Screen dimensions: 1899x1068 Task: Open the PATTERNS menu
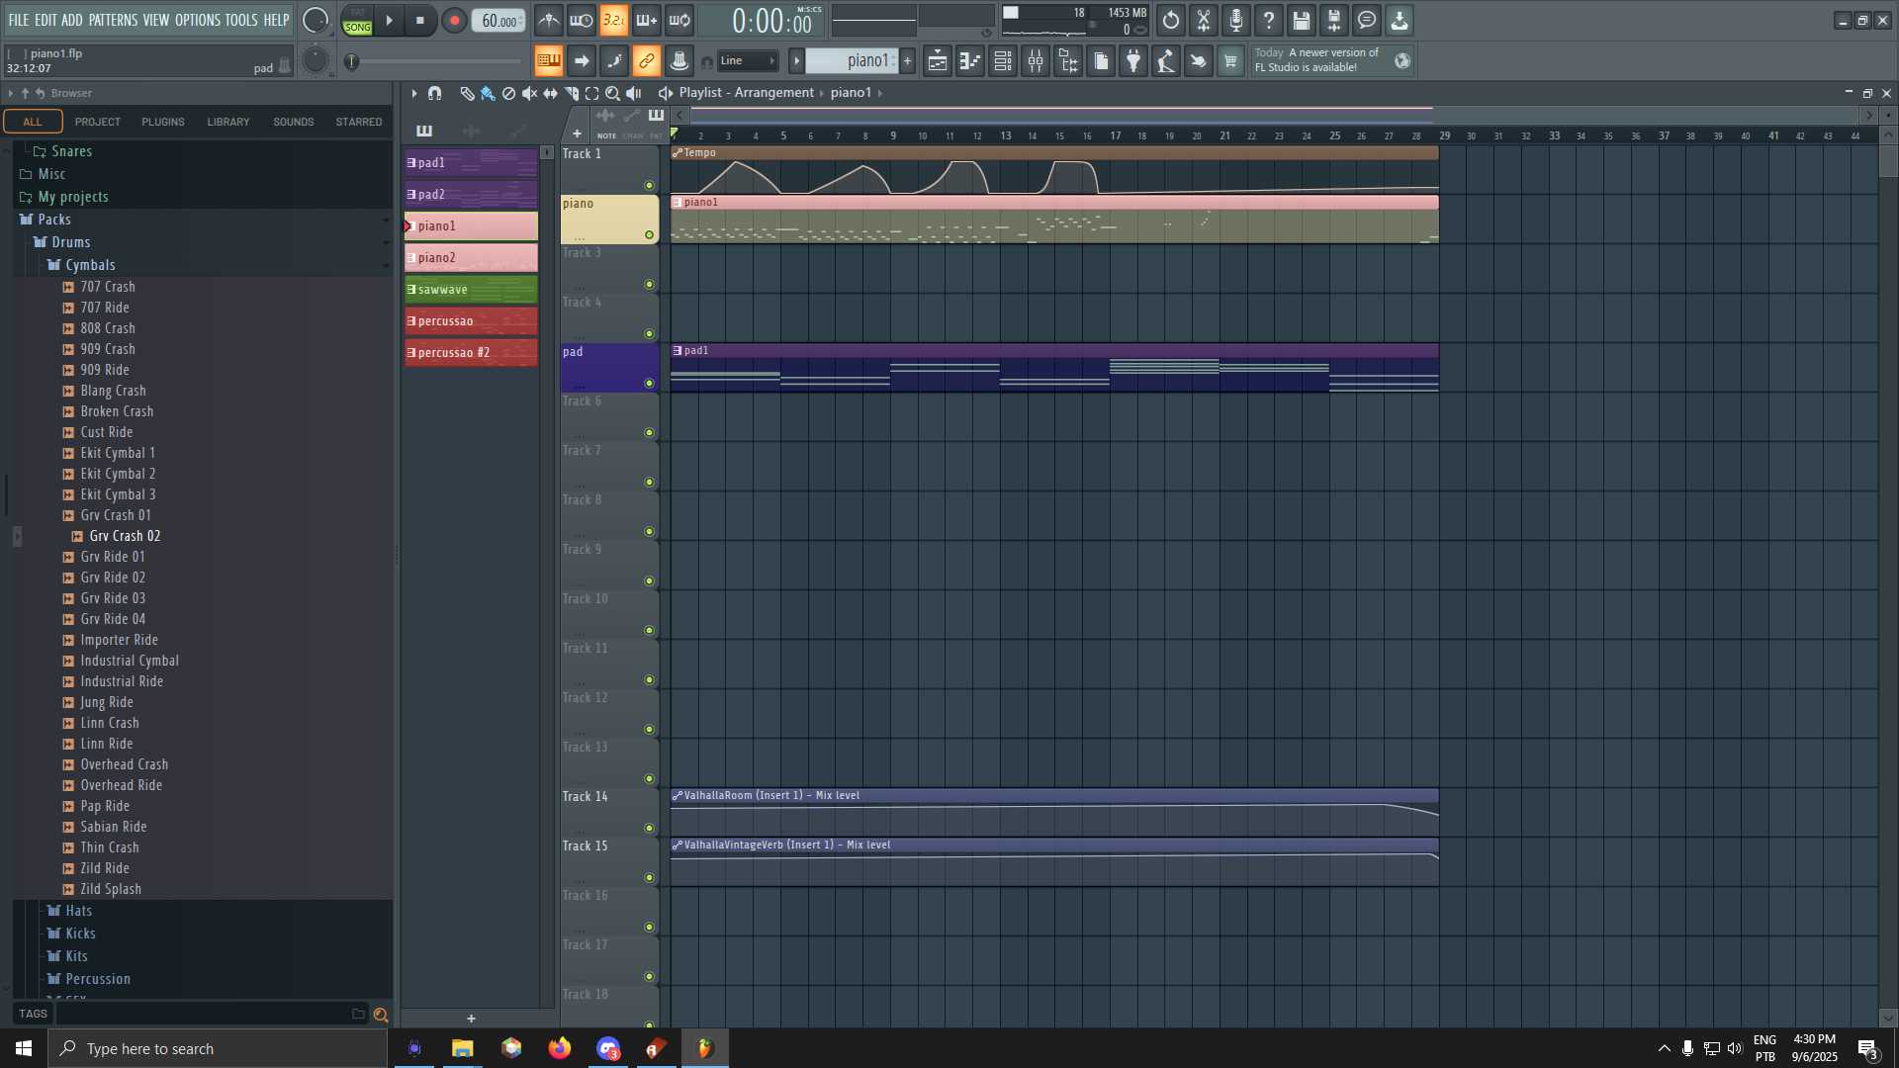pyautogui.click(x=113, y=20)
